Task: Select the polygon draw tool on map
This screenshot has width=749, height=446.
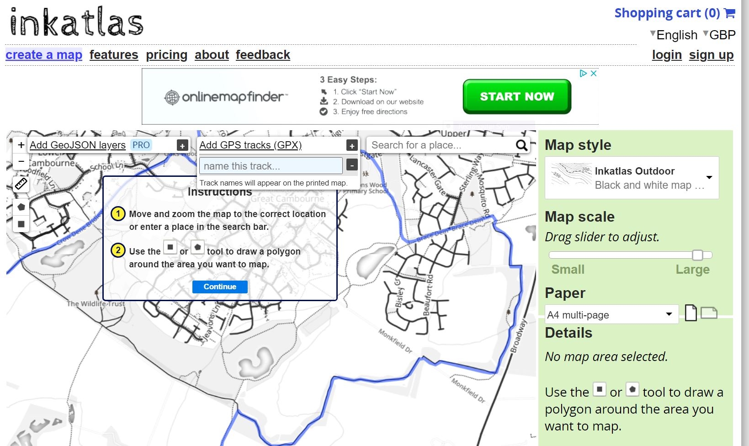Action: click(21, 207)
